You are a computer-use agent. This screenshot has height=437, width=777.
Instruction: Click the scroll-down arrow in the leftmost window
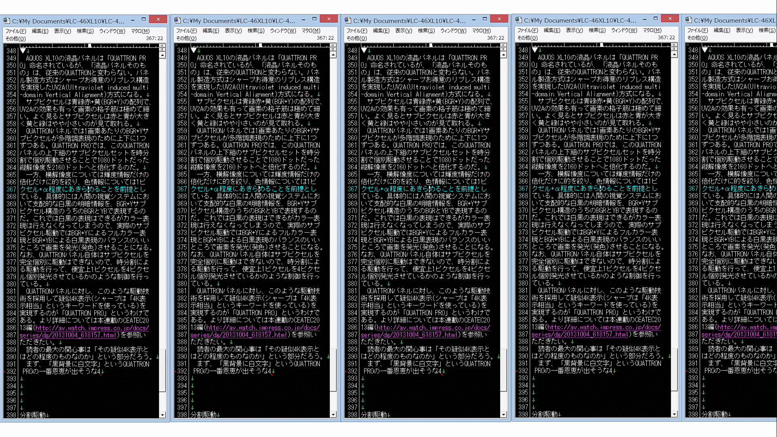pyautogui.click(x=162, y=415)
